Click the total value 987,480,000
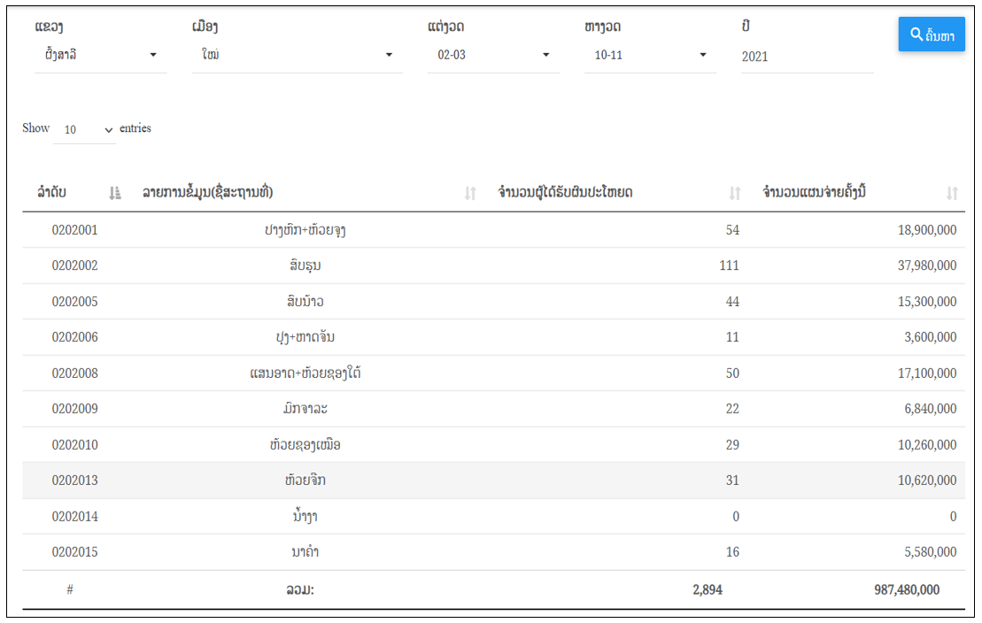The height and width of the screenshot is (623, 982). pos(907,590)
